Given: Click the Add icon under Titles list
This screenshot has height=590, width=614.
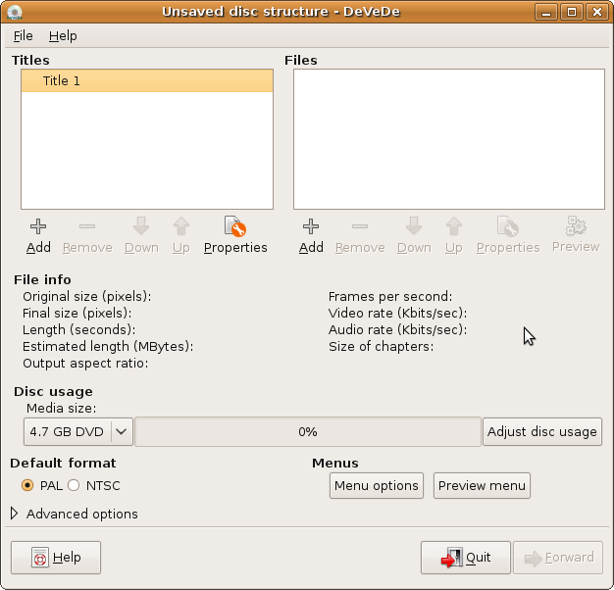Looking at the screenshot, I should pos(38,227).
